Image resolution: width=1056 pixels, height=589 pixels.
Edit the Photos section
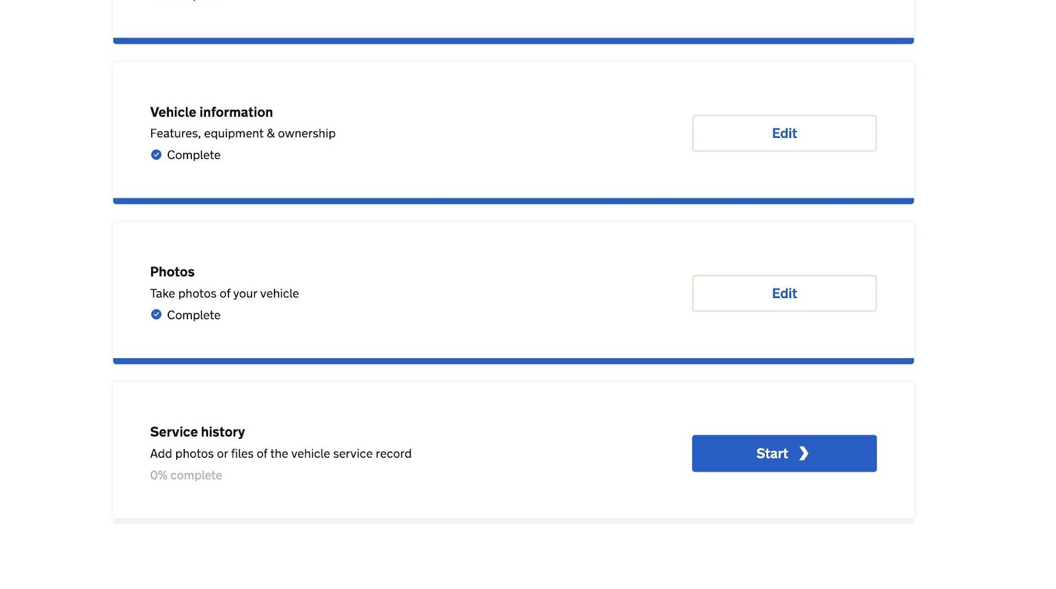click(784, 294)
